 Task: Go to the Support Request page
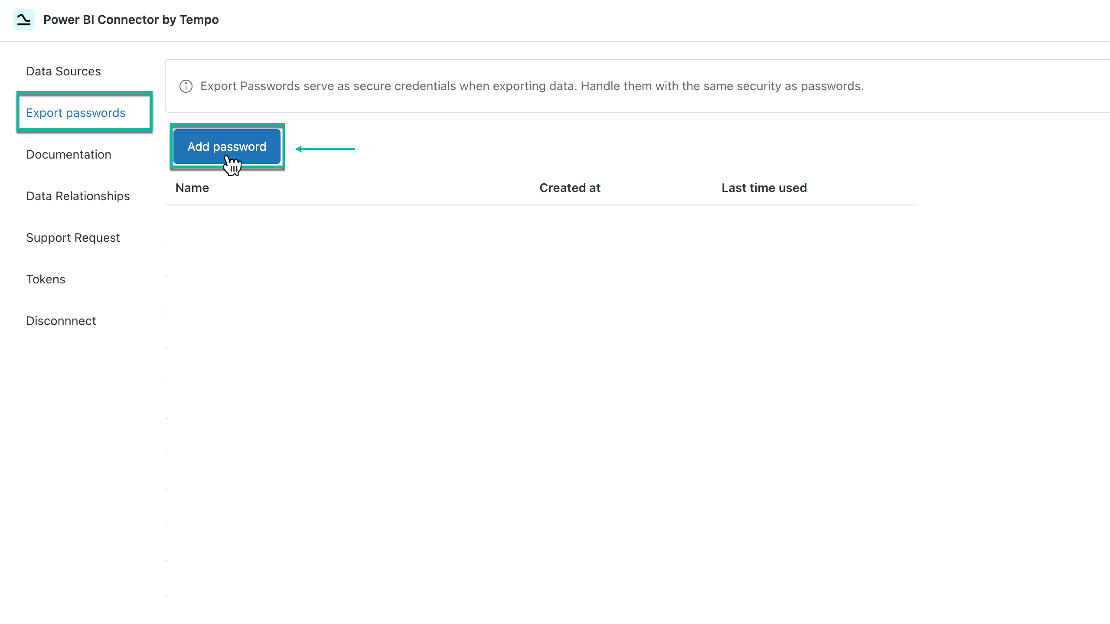(x=73, y=237)
